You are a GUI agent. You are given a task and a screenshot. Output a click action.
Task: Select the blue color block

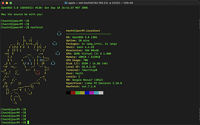click(87, 93)
